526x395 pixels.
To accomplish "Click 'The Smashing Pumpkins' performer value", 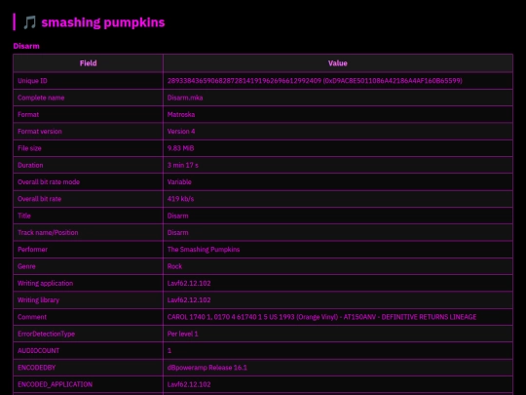I will 204,250.
